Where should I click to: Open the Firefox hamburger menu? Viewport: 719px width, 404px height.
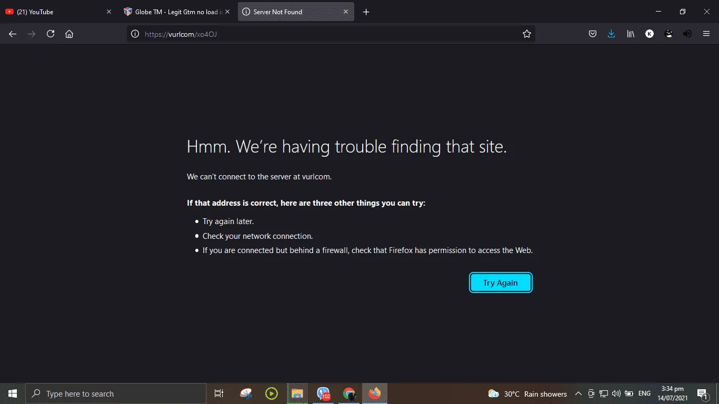[x=706, y=34]
